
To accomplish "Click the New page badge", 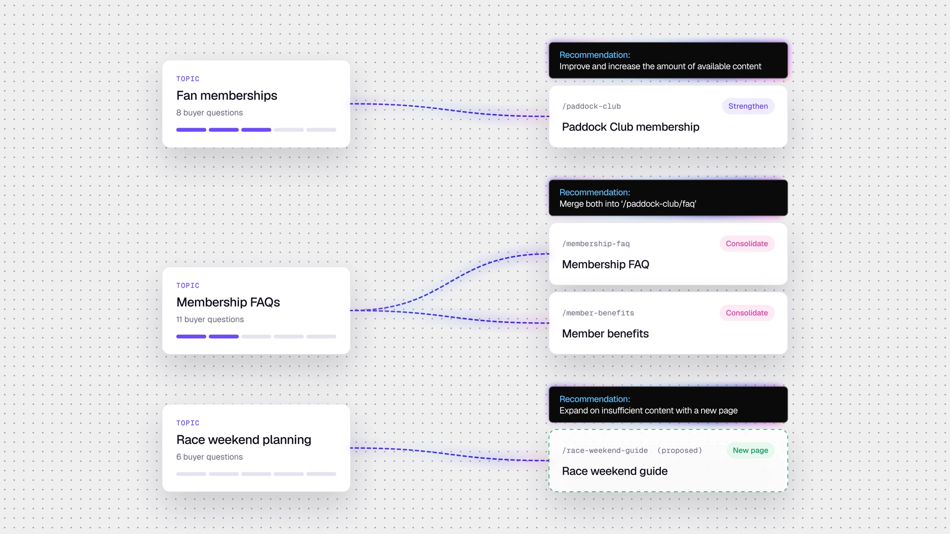I will click(x=750, y=450).
